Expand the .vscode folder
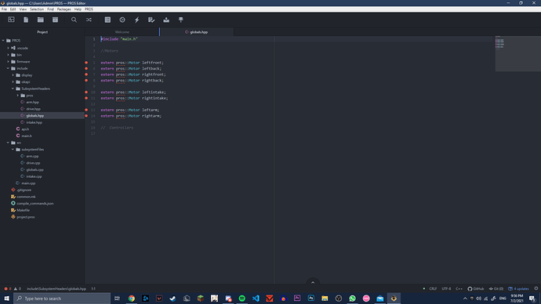Screen dimensions: 541x304 9,48
